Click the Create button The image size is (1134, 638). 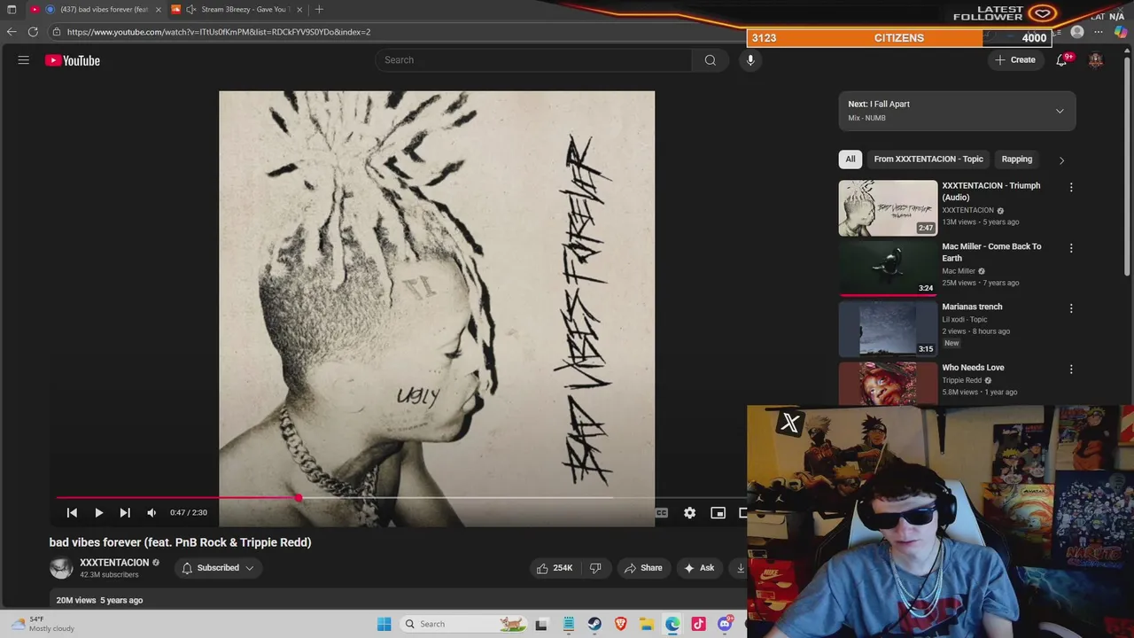pos(1014,60)
